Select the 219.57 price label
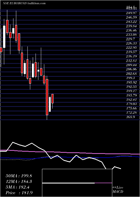Screen dimensions: 140x197 click(x=131, y=52)
